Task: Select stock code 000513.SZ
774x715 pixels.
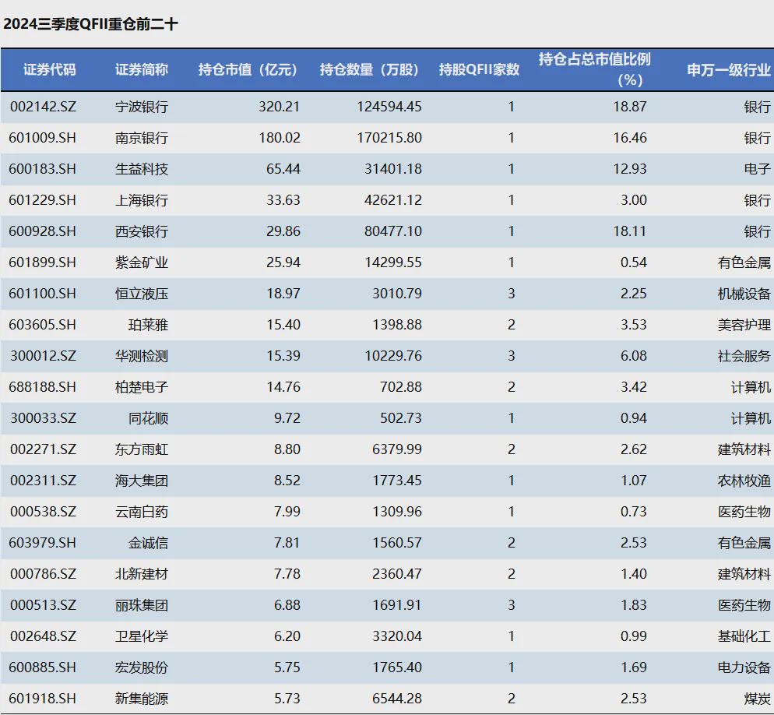Action: click(x=43, y=605)
